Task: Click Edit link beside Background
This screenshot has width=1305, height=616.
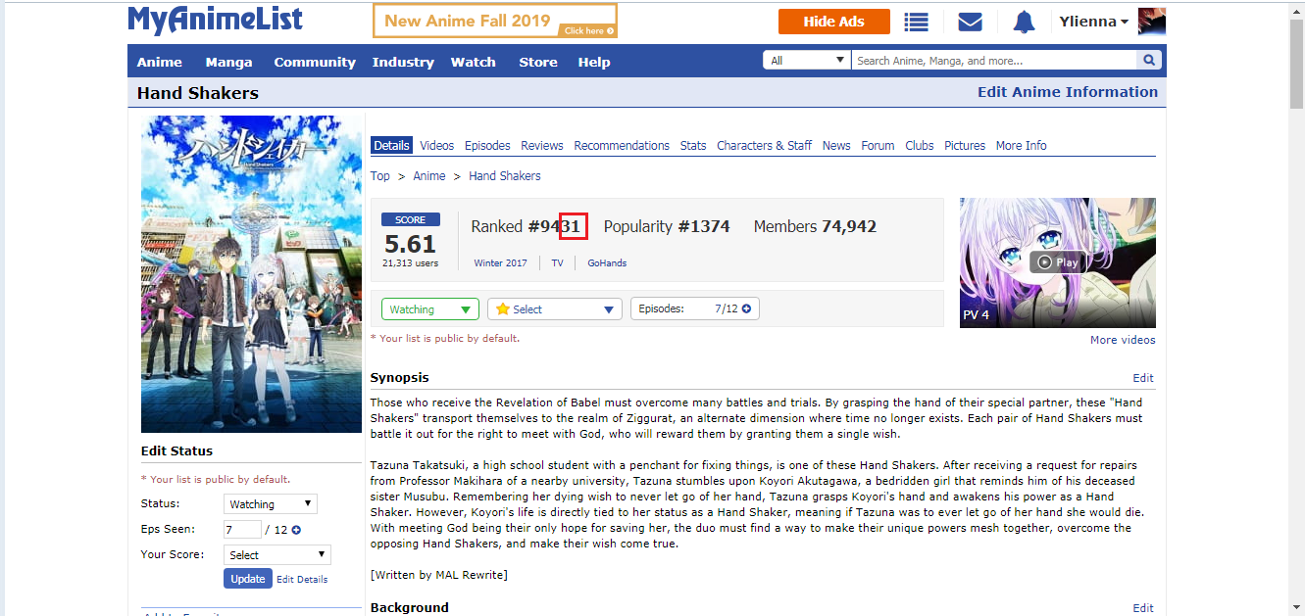Action: [1143, 608]
